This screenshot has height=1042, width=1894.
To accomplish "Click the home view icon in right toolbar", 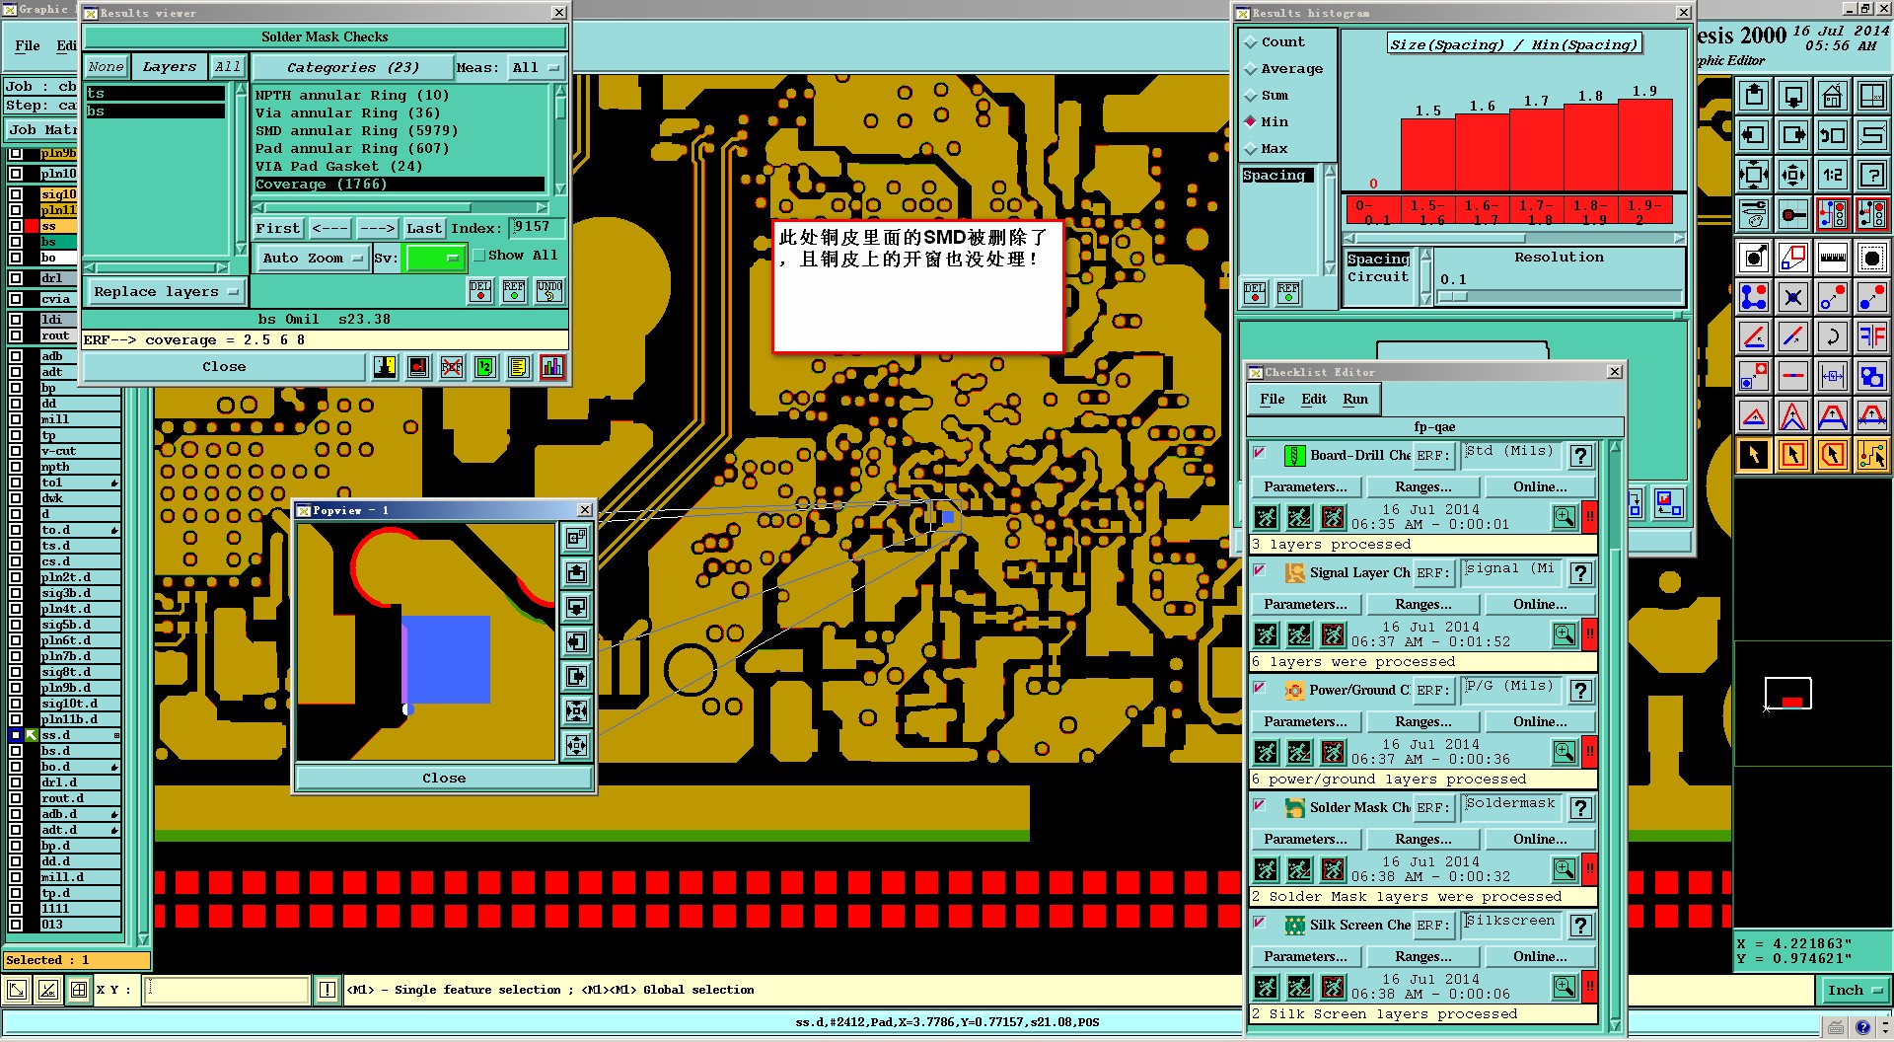I will [x=1832, y=97].
